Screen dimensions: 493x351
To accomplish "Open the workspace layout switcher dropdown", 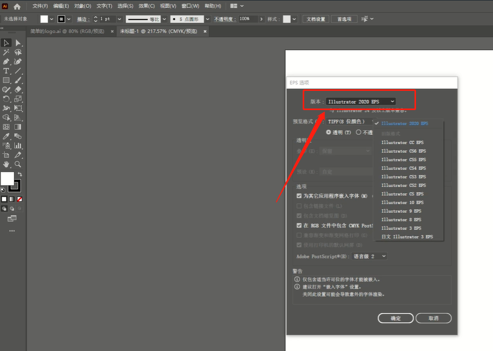I will pyautogui.click(x=237, y=6).
